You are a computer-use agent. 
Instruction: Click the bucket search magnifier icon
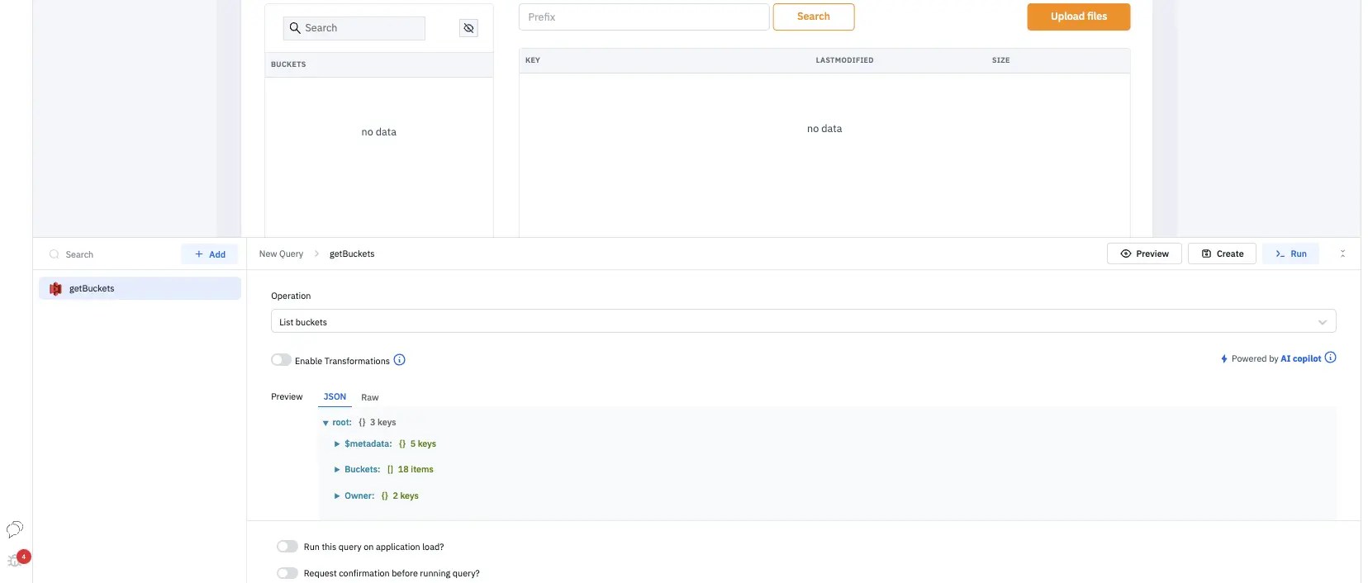point(295,28)
